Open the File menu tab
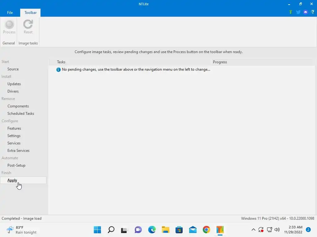This screenshot has height=237, width=317. [x=10, y=12]
